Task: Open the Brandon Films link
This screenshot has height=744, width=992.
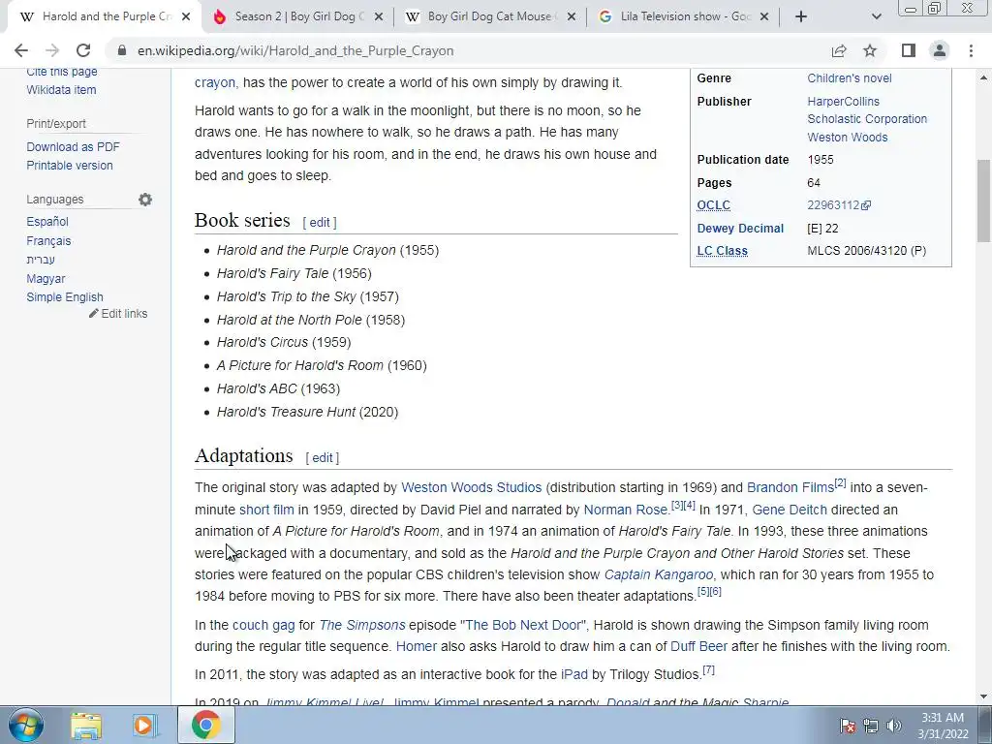Action: [x=790, y=488]
